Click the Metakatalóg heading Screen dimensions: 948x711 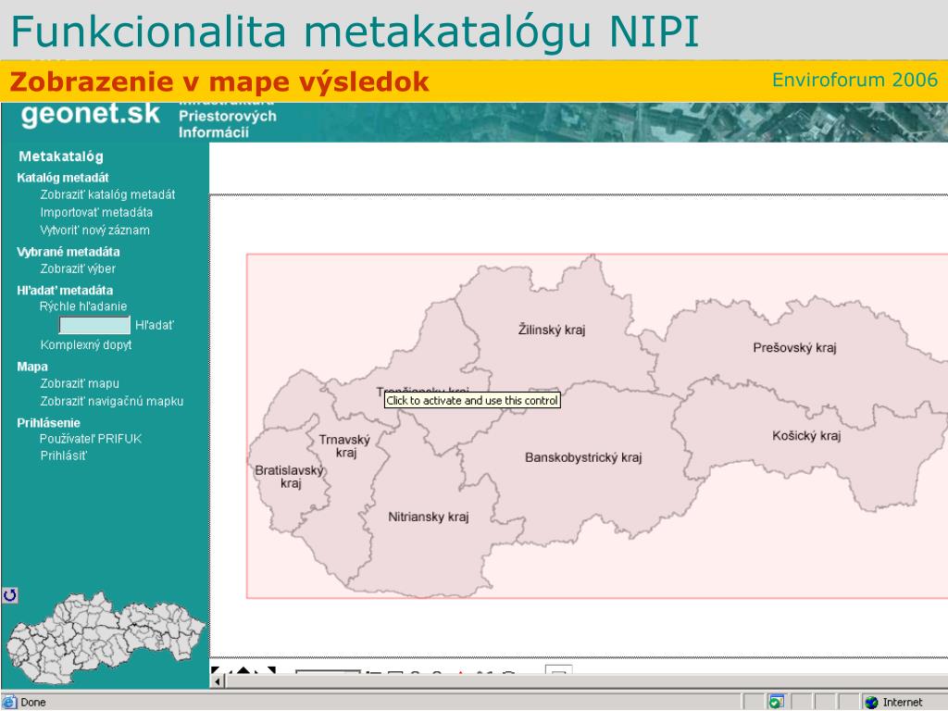click(x=61, y=156)
